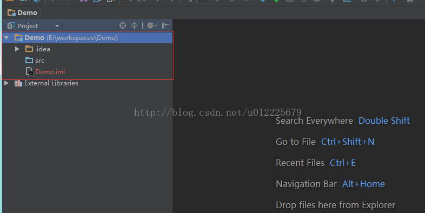Click the 'Recent Files' hint text

300,163
